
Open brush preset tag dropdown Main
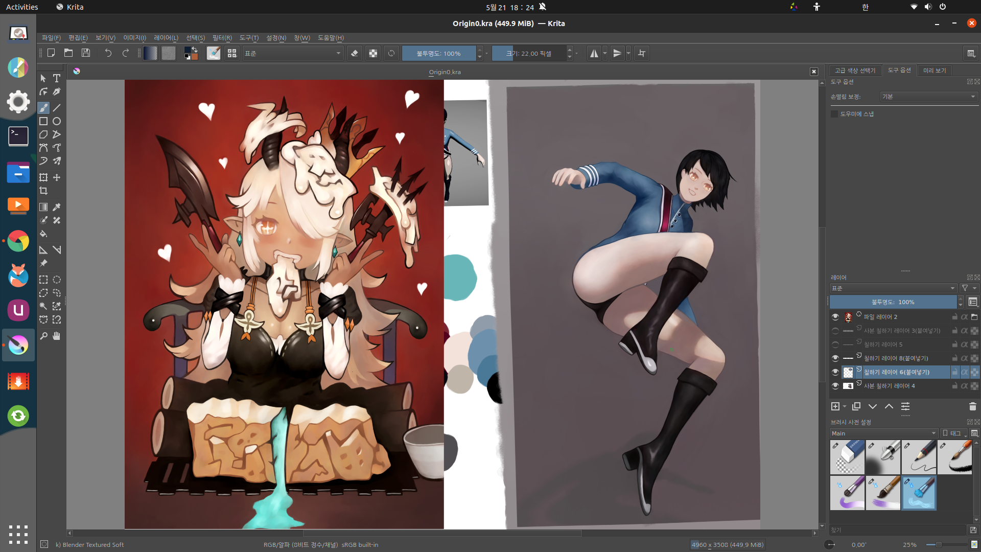click(884, 433)
